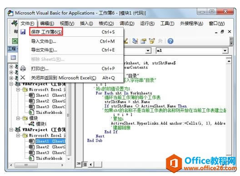Image resolution: width=240 pixels, height=176 pixels.
Task: Click the Project Explorer toolbar icon
Action: tap(135, 41)
